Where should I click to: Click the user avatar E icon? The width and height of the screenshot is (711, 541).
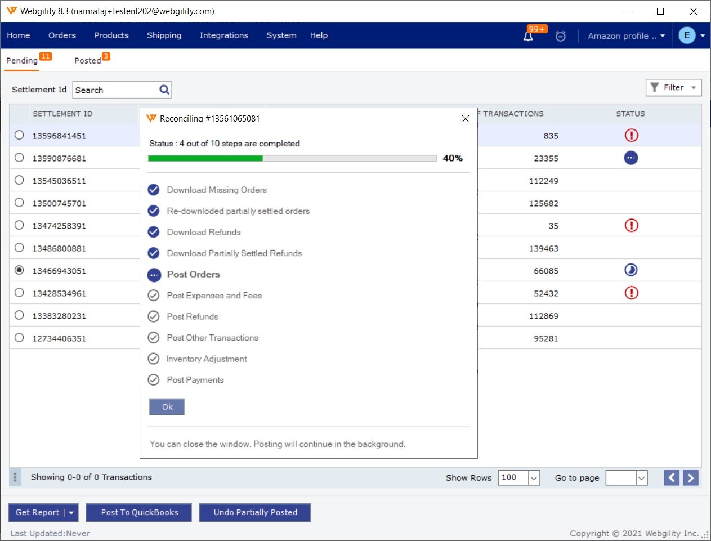[687, 35]
